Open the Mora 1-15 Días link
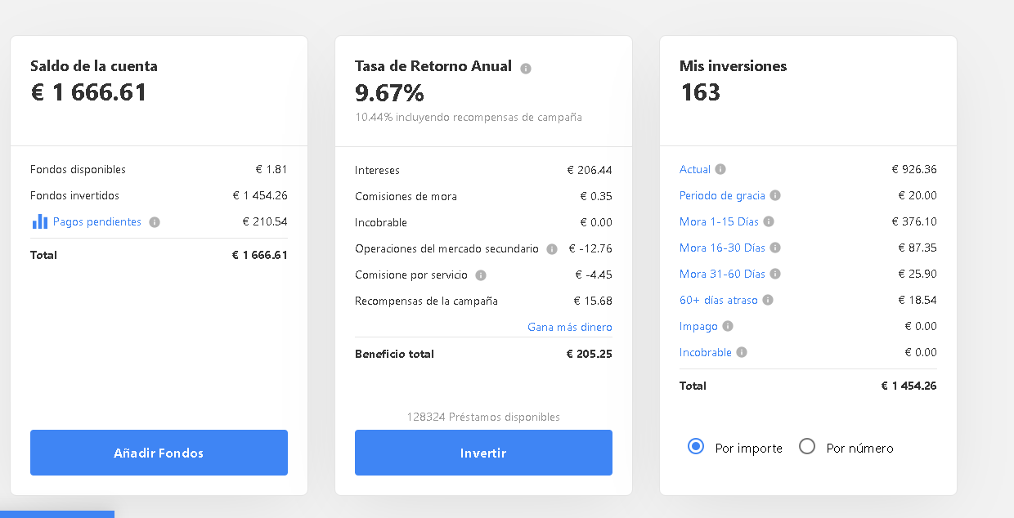Viewport: 1014px width, 518px height. 719,221
